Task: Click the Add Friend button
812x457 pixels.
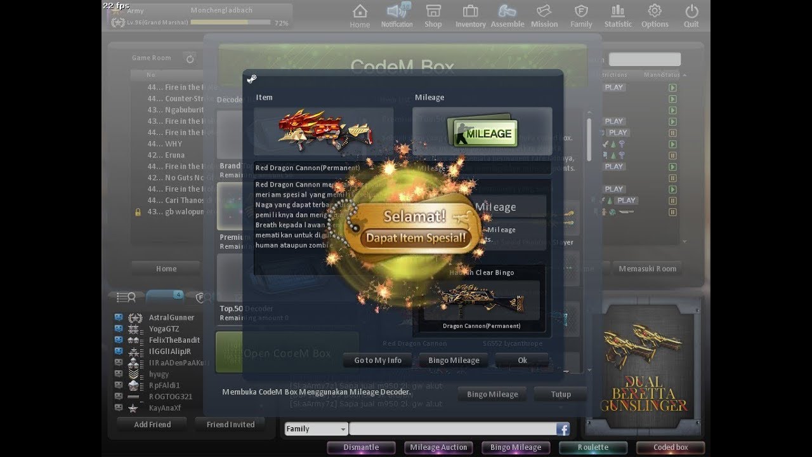Action: pyautogui.click(x=152, y=425)
